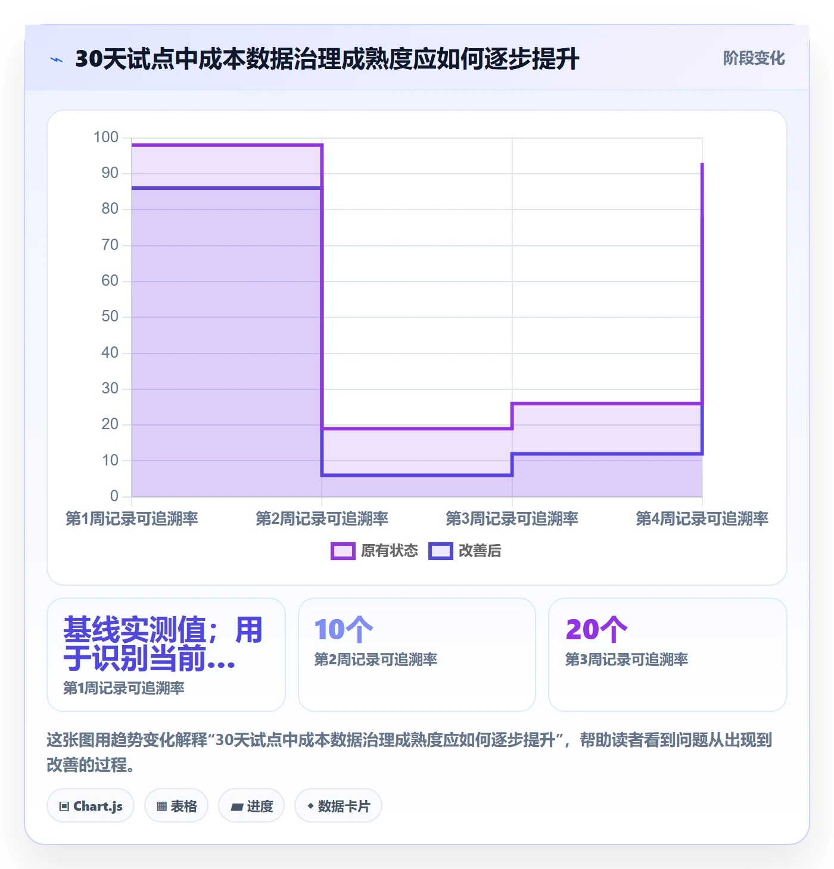Click the 第3周记录可追溯率 card caption
The image size is (834, 869).
(x=627, y=659)
